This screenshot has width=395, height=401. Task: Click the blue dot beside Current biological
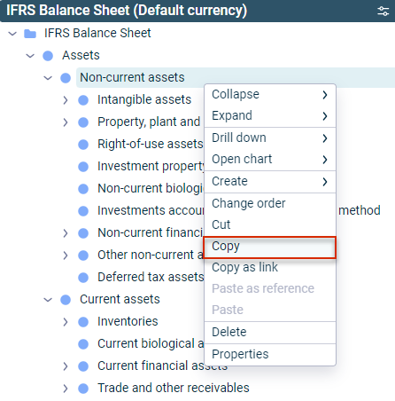(x=83, y=344)
